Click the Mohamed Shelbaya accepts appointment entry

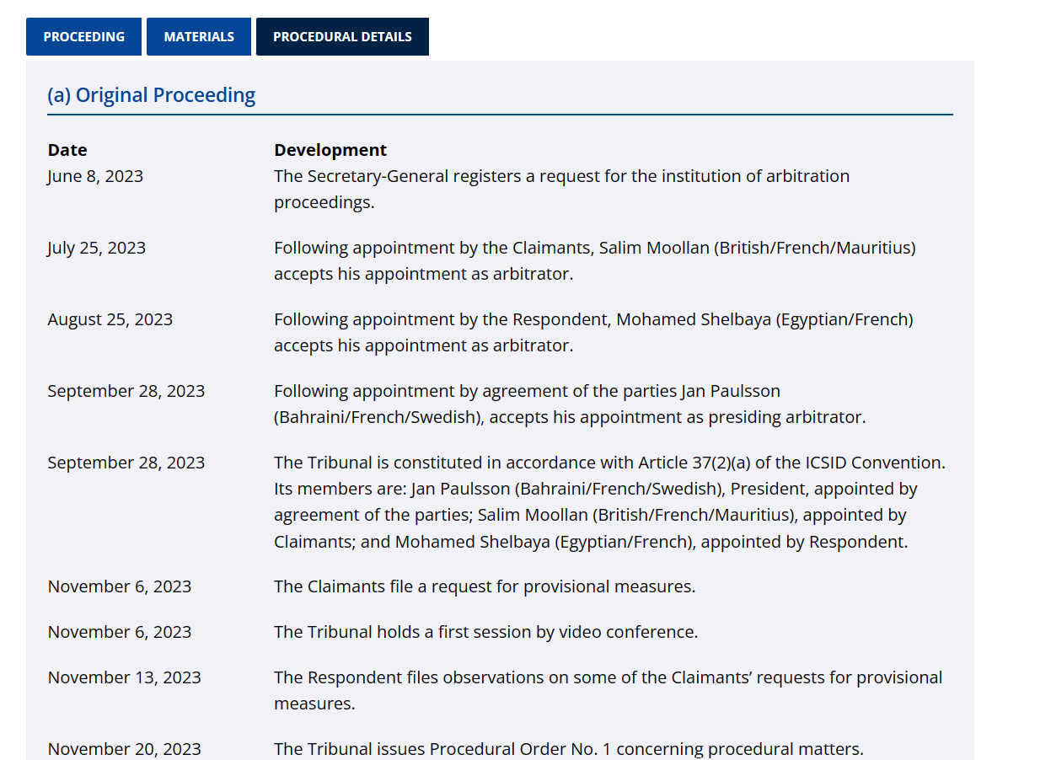pyautogui.click(x=593, y=332)
